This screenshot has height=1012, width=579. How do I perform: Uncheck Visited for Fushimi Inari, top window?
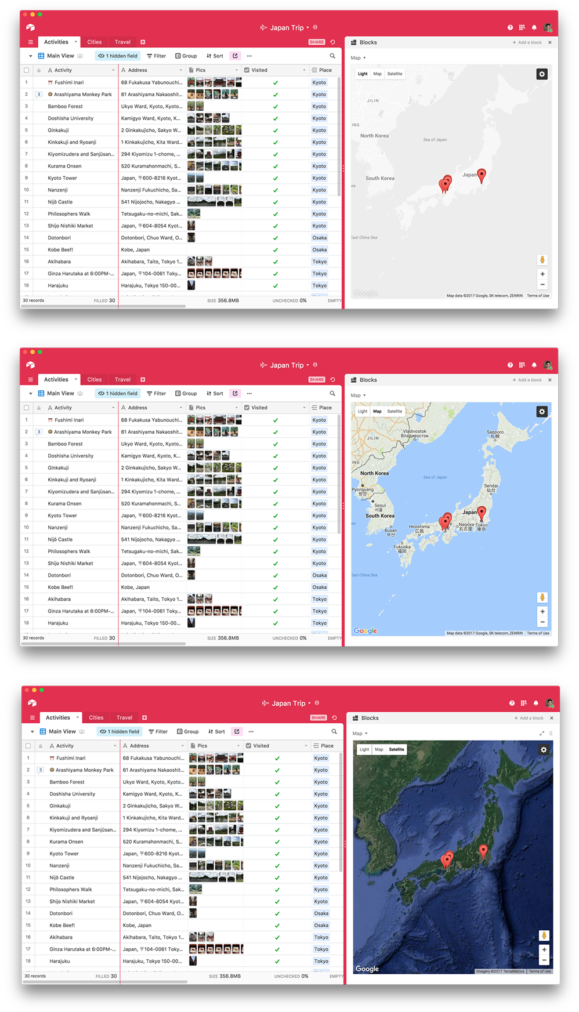(x=276, y=82)
